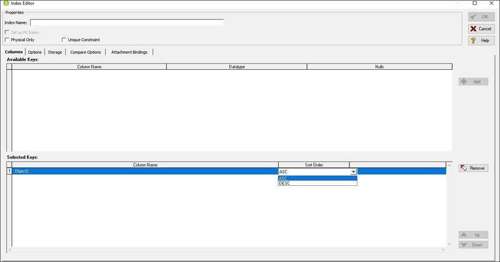The image size is (500, 262).
Task: Open the Compare Options tab
Action: coord(86,52)
